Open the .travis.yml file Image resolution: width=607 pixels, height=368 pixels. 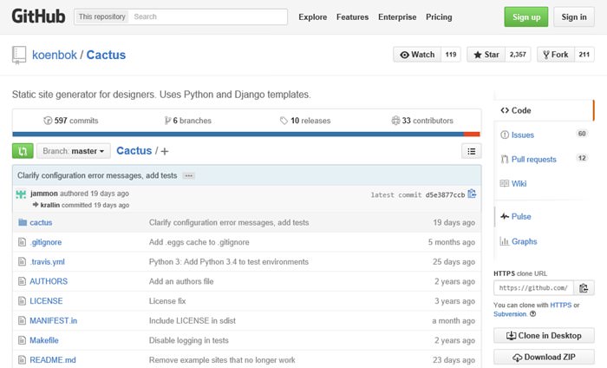coord(47,262)
